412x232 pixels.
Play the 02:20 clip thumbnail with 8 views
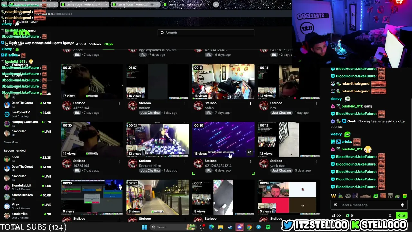click(x=158, y=198)
